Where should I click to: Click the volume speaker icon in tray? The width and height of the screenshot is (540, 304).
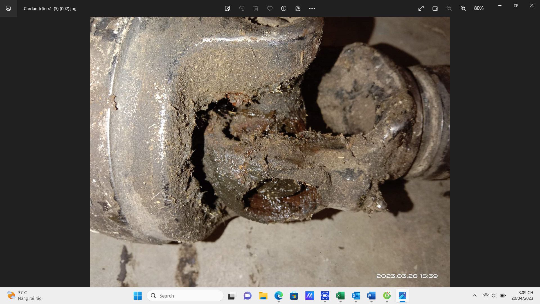[x=494, y=296]
